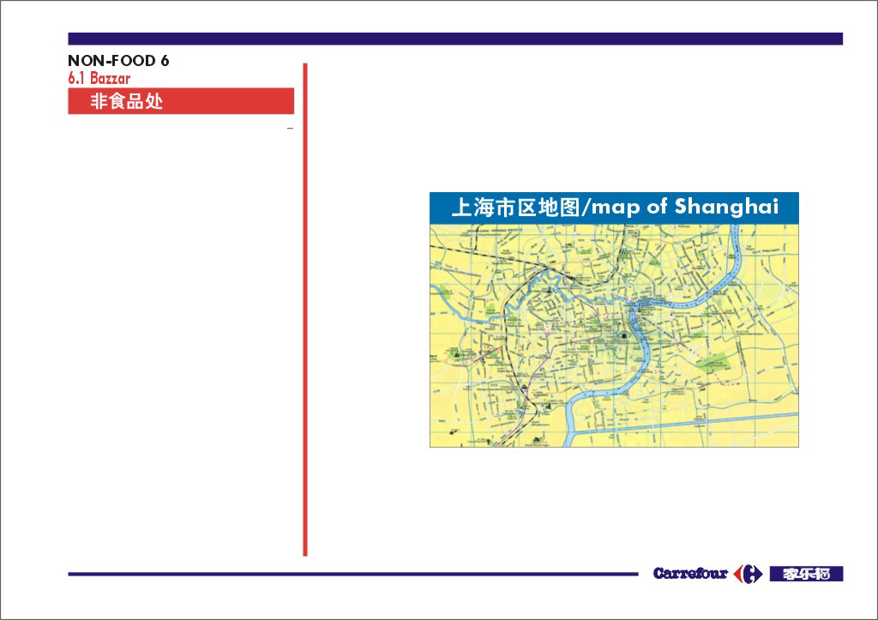Click the small dash below the red banner
The height and width of the screenshot is (620, 878).
click(290, 129)
